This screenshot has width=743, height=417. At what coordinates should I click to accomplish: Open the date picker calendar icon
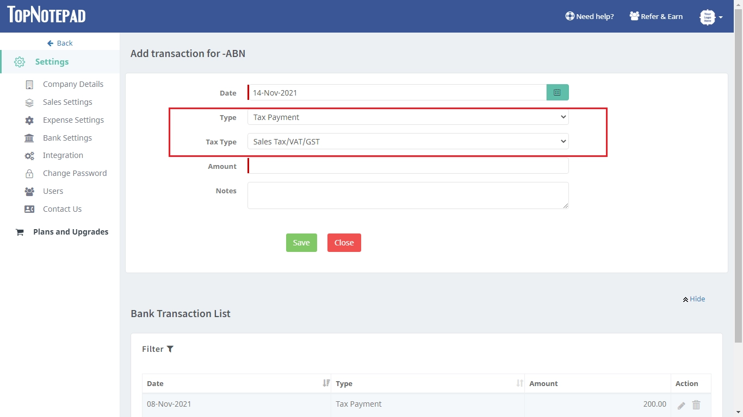[557, 93]
